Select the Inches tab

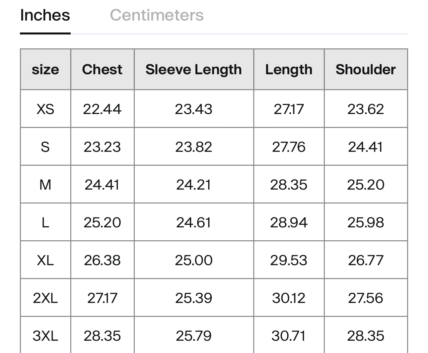click(x=45, y=15)
